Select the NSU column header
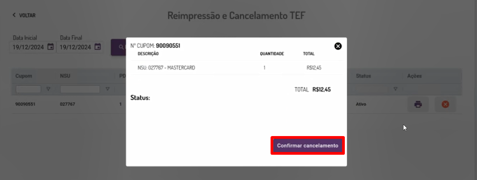The width and height of the screenshot is (477, 180). [x=65, y=76]
